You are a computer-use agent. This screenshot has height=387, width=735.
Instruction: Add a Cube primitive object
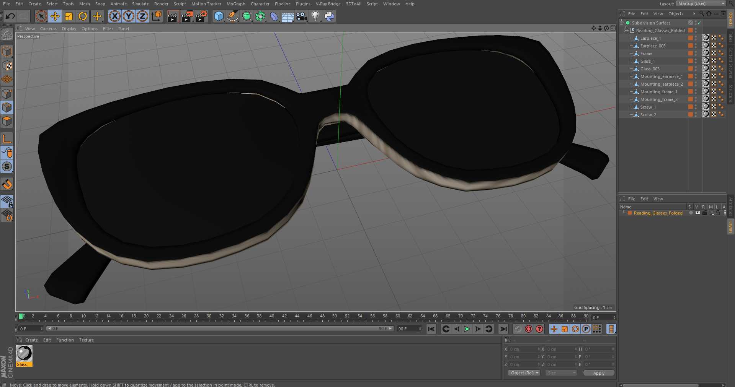click(x=219, y=16)
